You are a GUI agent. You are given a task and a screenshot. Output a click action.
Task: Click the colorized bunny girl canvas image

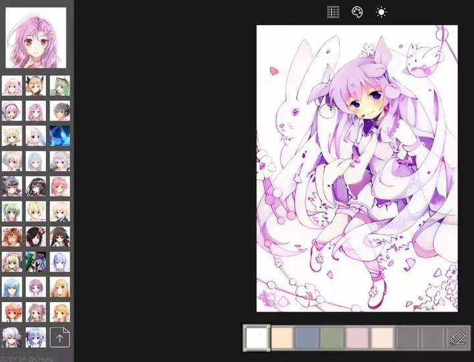pyautogui.click(x=357, y=168)
